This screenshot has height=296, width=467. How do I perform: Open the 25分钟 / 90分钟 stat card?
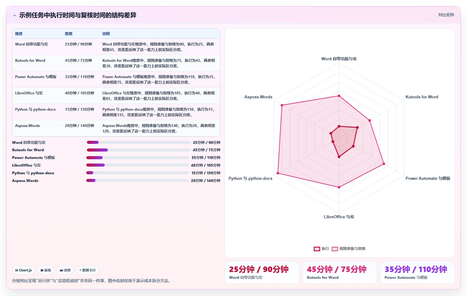click(262, 272)
